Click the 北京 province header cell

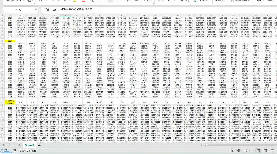[x=21, y=102]
